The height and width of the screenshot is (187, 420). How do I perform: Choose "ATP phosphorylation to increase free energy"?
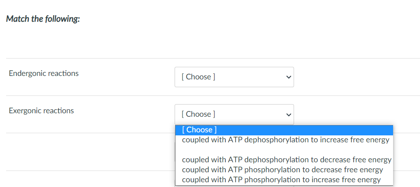click(281, 180)
